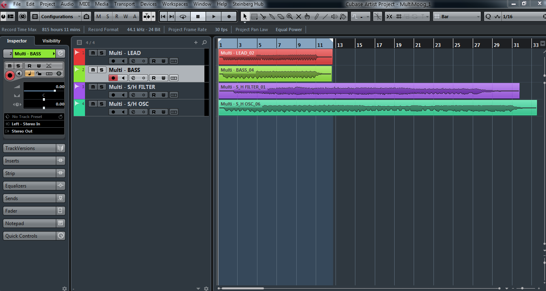546x291 pixels.
Task: Click the Inspector settings gear icon
Action: coord(64,289)
